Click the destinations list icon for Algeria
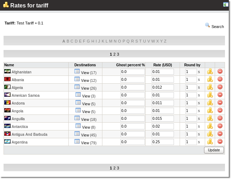Screen dimensions: 231x179 pos(77,87)
